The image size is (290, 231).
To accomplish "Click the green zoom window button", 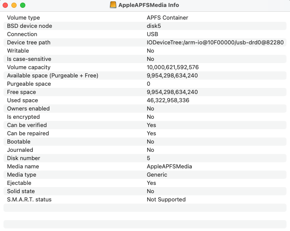I will tap(23, 5).
